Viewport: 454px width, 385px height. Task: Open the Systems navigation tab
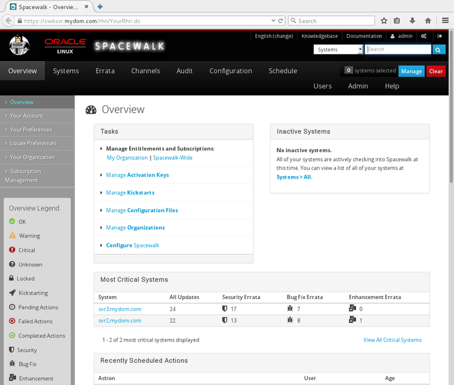coord(66,71)
